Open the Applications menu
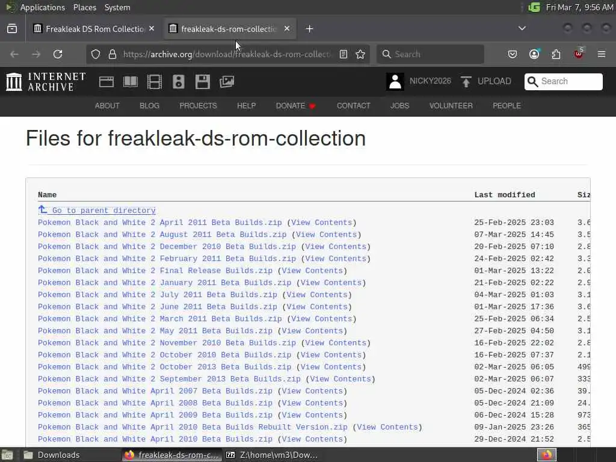 pyautogui.click(x=43, y=7)
